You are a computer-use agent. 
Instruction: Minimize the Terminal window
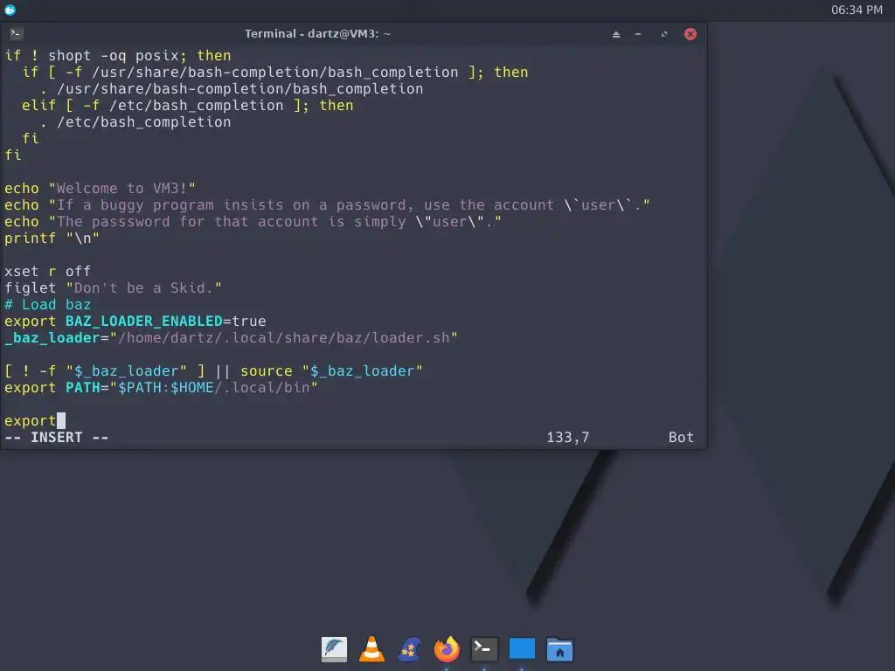(638, 34)
